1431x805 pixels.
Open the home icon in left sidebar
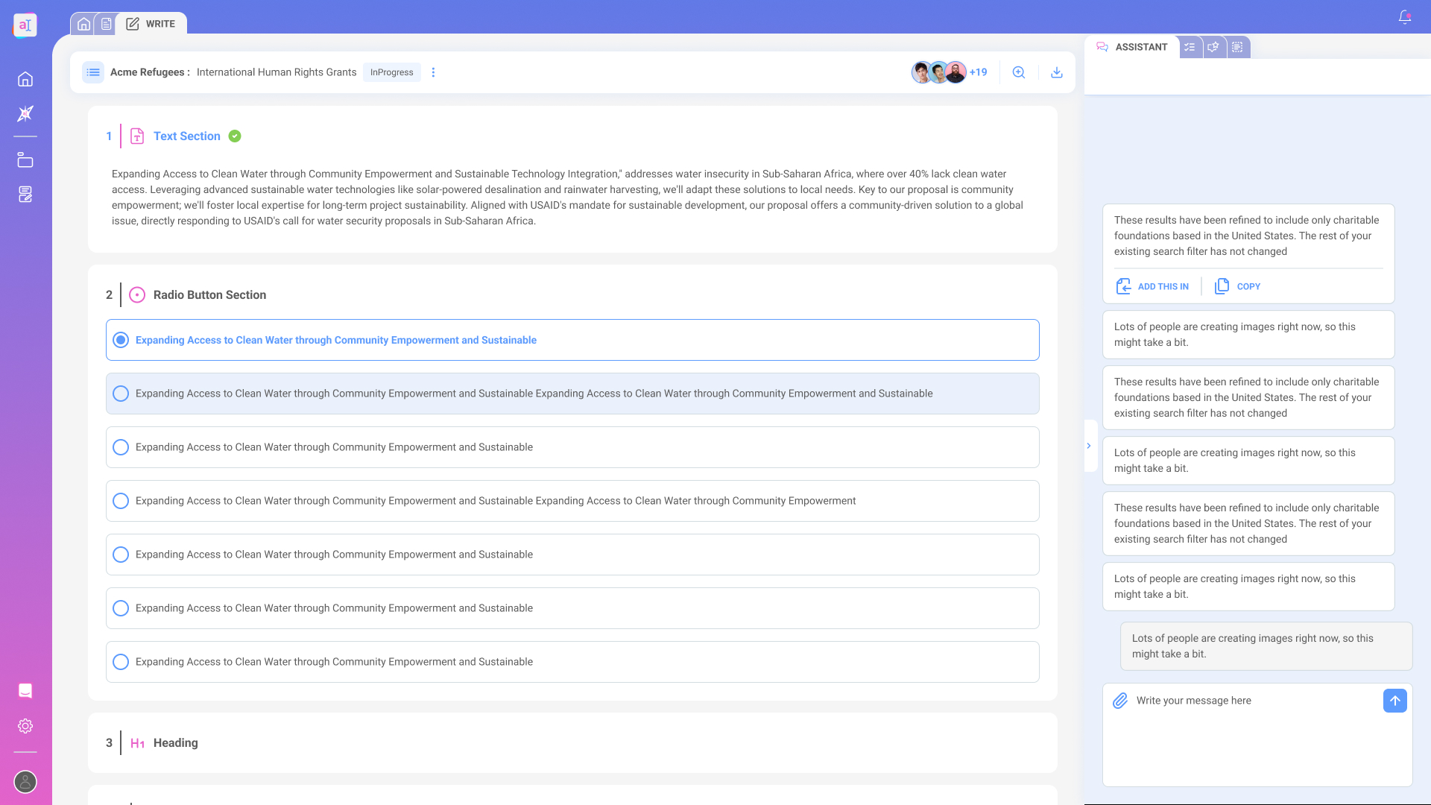(25, 79)
